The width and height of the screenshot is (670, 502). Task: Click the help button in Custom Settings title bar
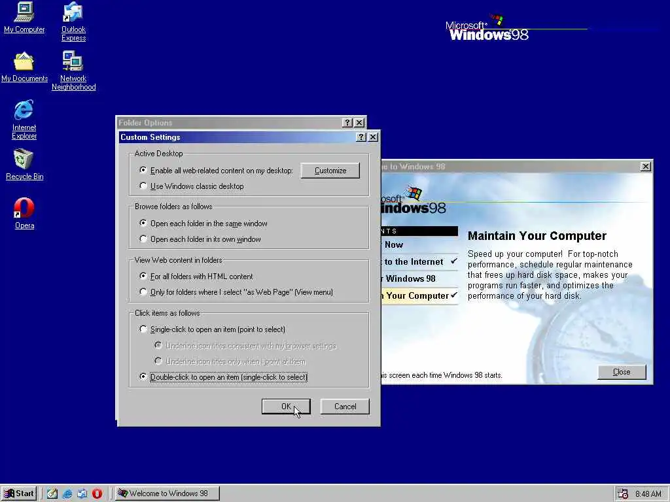(x=361, y=137)
